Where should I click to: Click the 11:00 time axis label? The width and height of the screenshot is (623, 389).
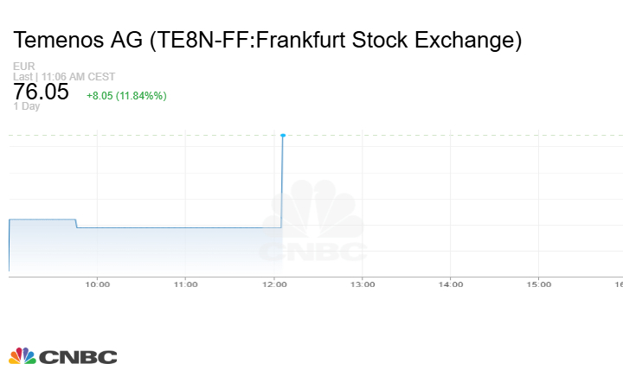[x=185, y=284]
